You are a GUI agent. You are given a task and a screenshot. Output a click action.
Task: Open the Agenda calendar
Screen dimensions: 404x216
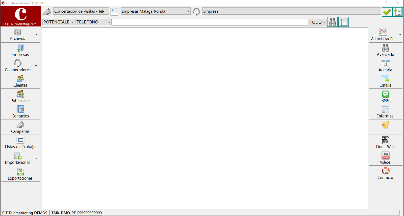click(x=385, y=66)
